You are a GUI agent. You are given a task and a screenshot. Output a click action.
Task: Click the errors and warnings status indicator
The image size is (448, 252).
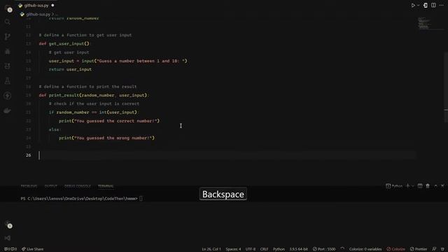point(10,249)
